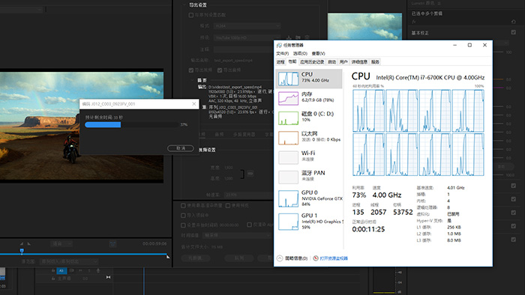Click 打开资源监视器 link
The image size is (525, 295).
pyautogui.click(x=334, y=258)
